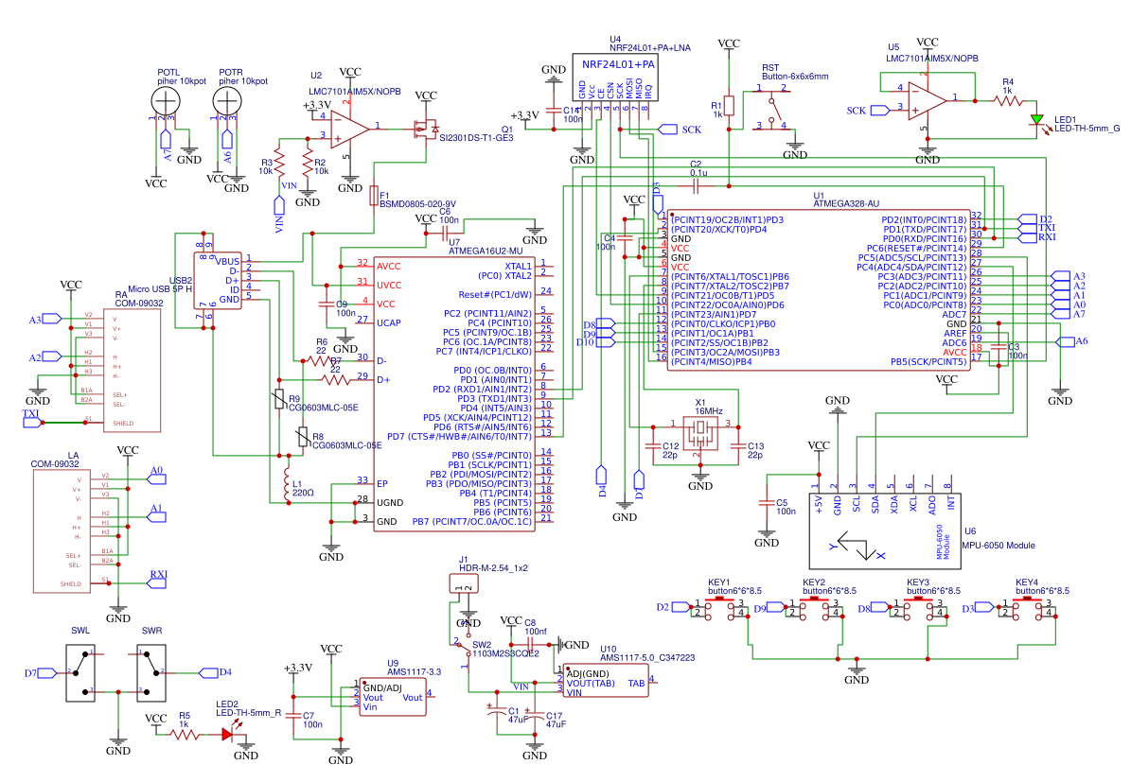Click the ATMEGA328-AU part label
This screenshot has width=1131, height=782.
(x=846, y=204)
